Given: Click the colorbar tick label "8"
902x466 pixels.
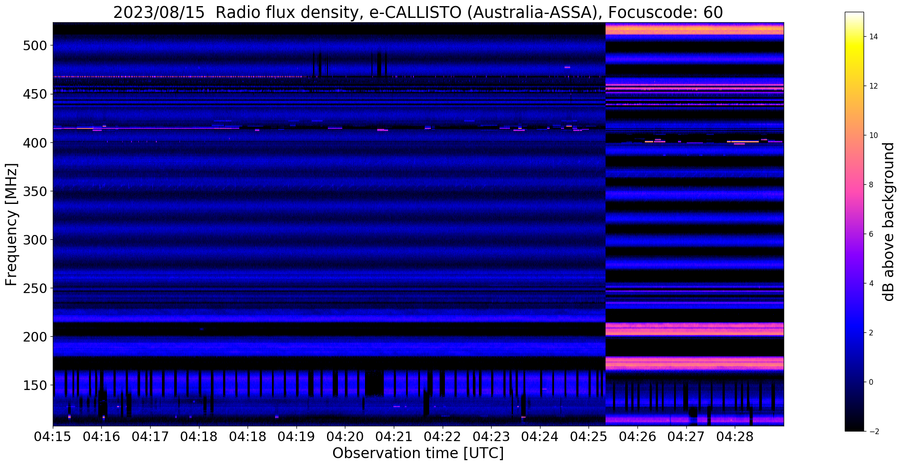Looking at the screenshot, I should coord(871,185).
